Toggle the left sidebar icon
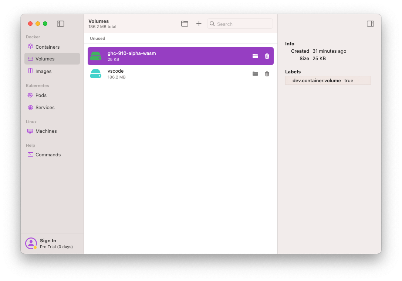Screen dimensions: 402x281 61,24
